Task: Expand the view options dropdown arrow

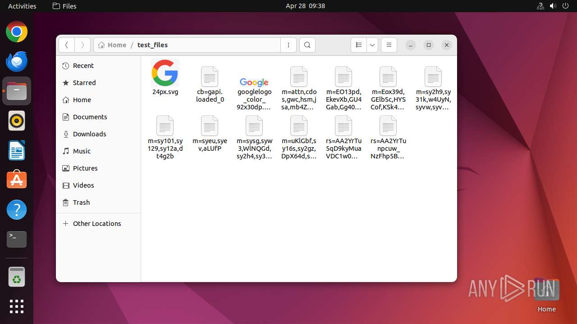Action: (372, 45)
